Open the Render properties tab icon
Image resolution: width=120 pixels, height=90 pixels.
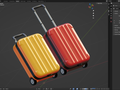(x=111, y=9)
